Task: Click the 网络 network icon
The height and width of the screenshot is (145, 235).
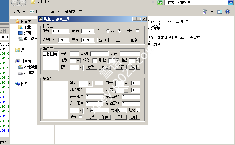Action: [18, 84]
